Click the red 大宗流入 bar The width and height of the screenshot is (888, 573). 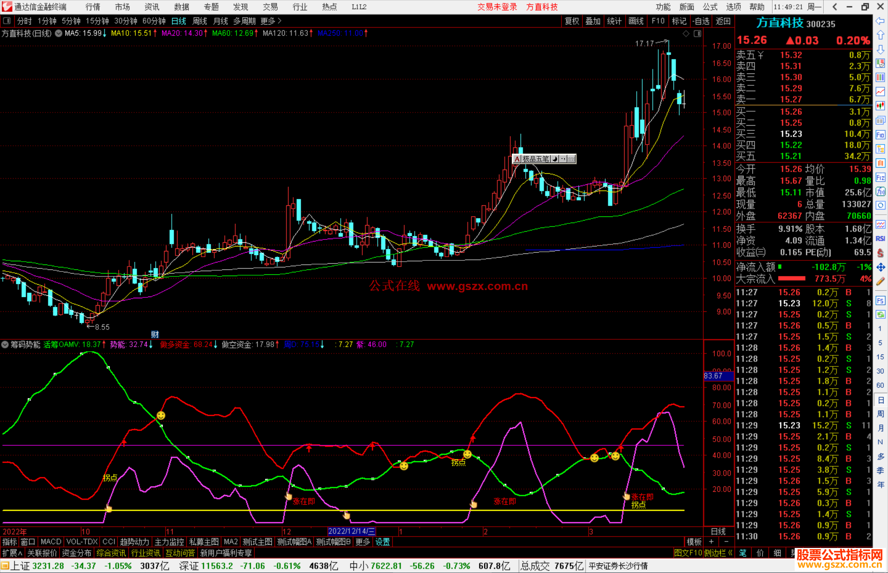point(791,278)
